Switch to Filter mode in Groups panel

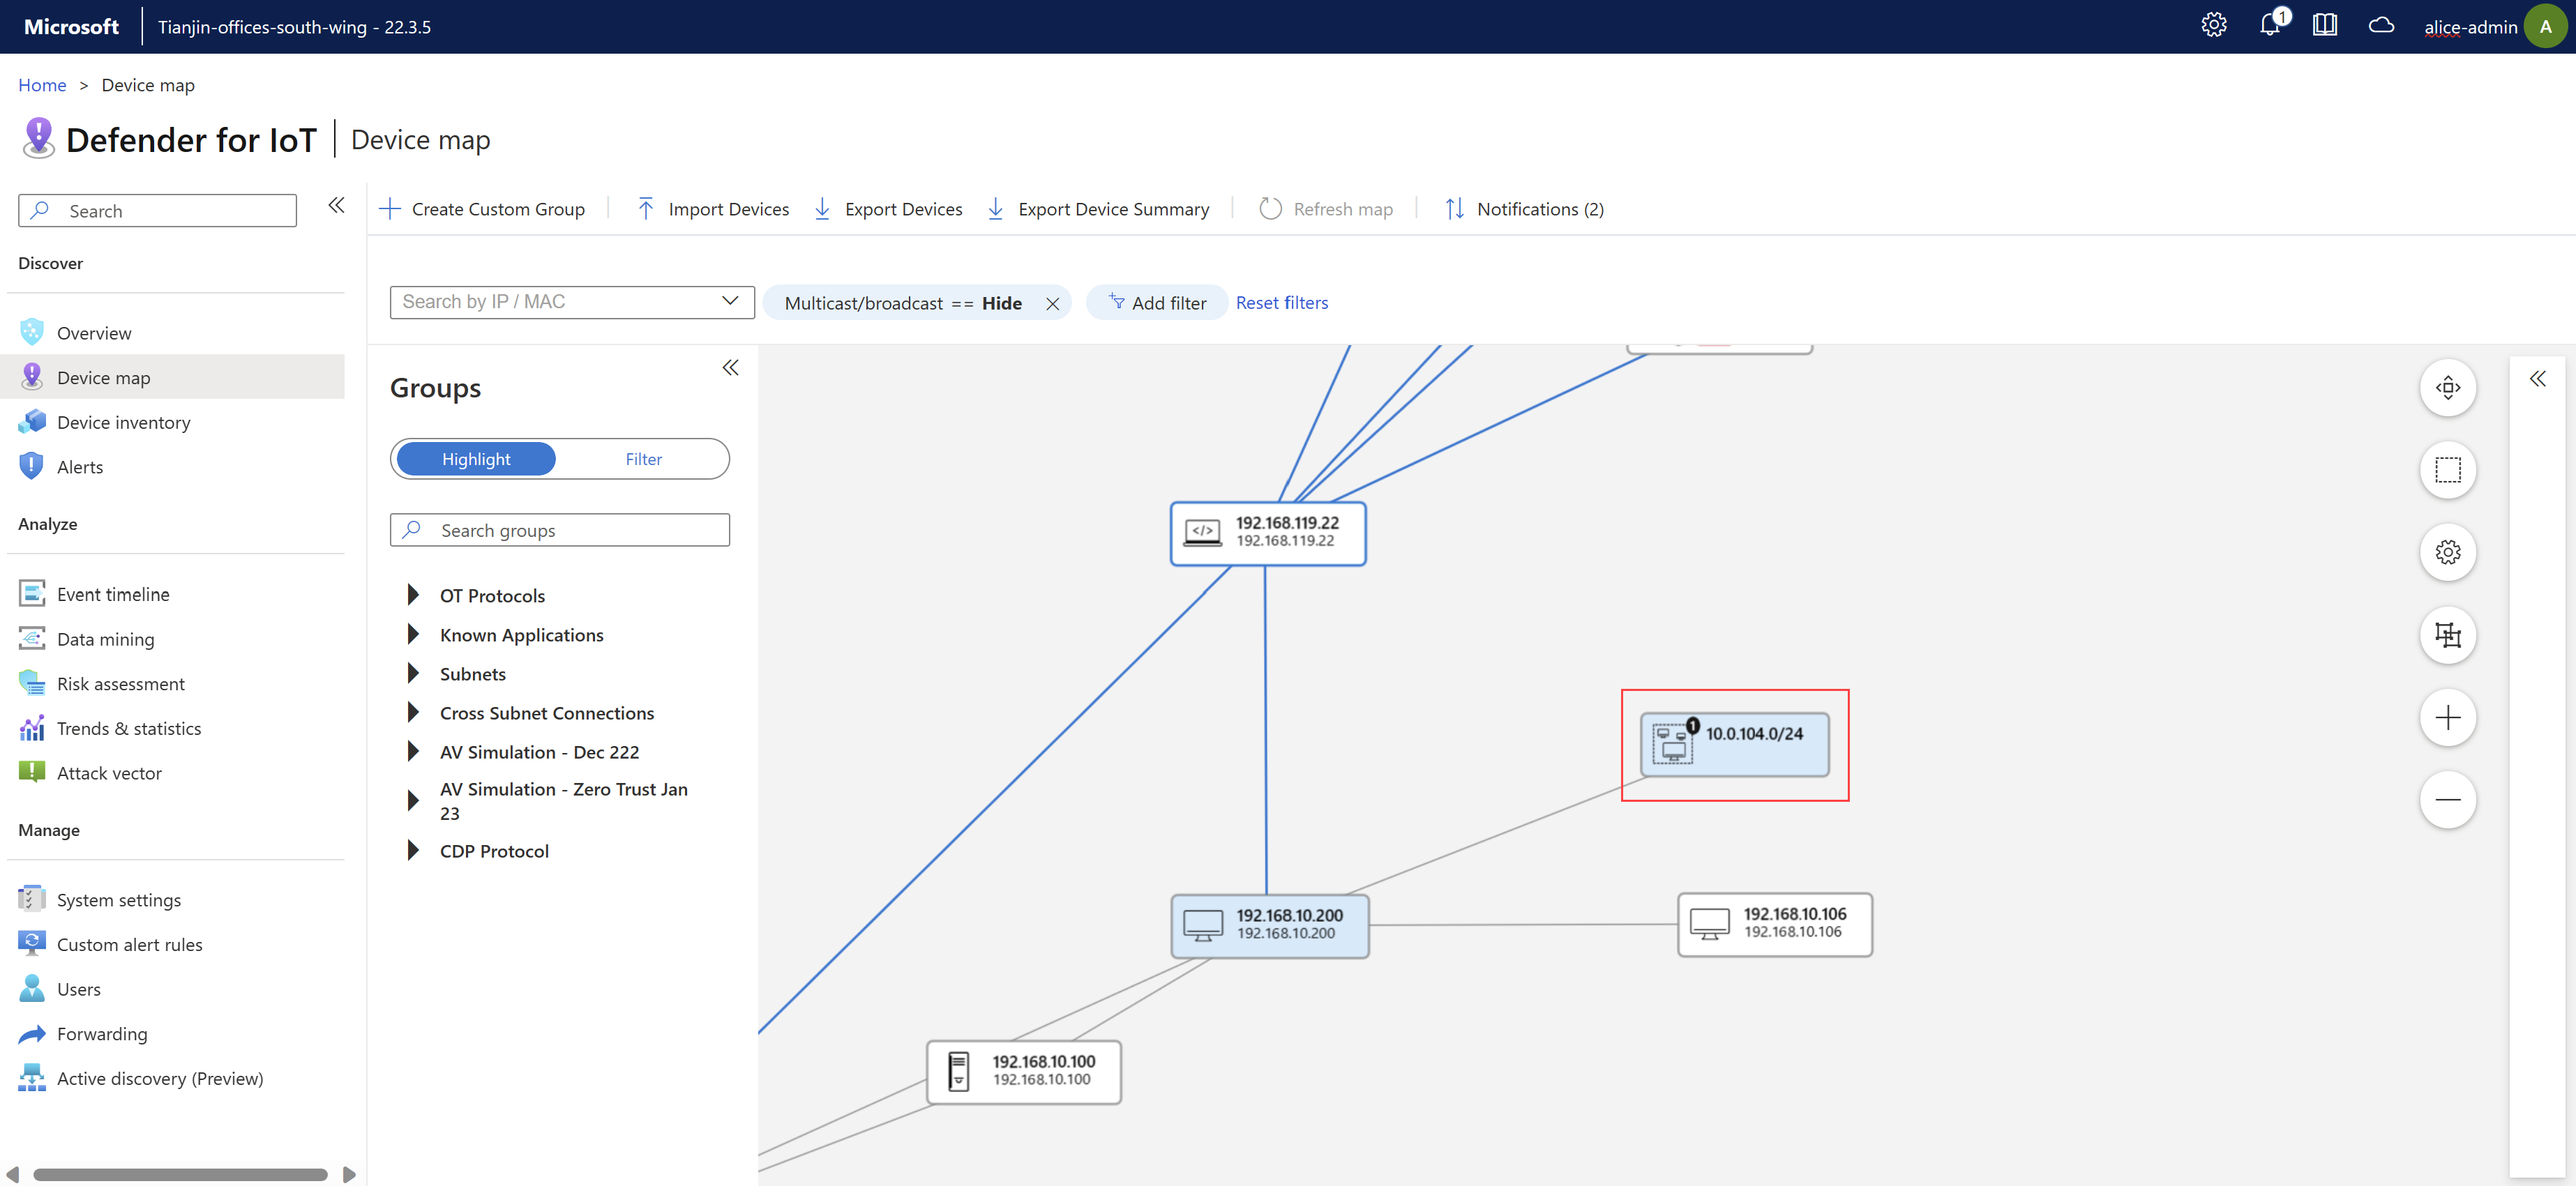pyautogui.click(x=642, y=458)
